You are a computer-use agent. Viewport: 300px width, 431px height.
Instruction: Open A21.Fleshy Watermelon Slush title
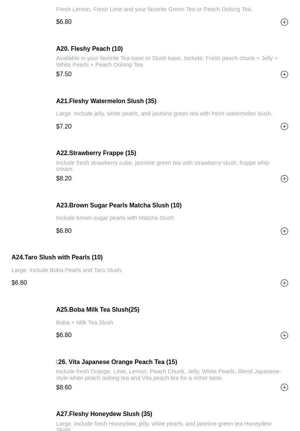(x=106, y=101)
